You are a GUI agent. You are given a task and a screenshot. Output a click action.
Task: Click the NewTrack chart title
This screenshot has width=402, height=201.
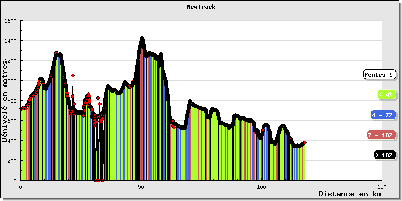(x=201, y=7)
